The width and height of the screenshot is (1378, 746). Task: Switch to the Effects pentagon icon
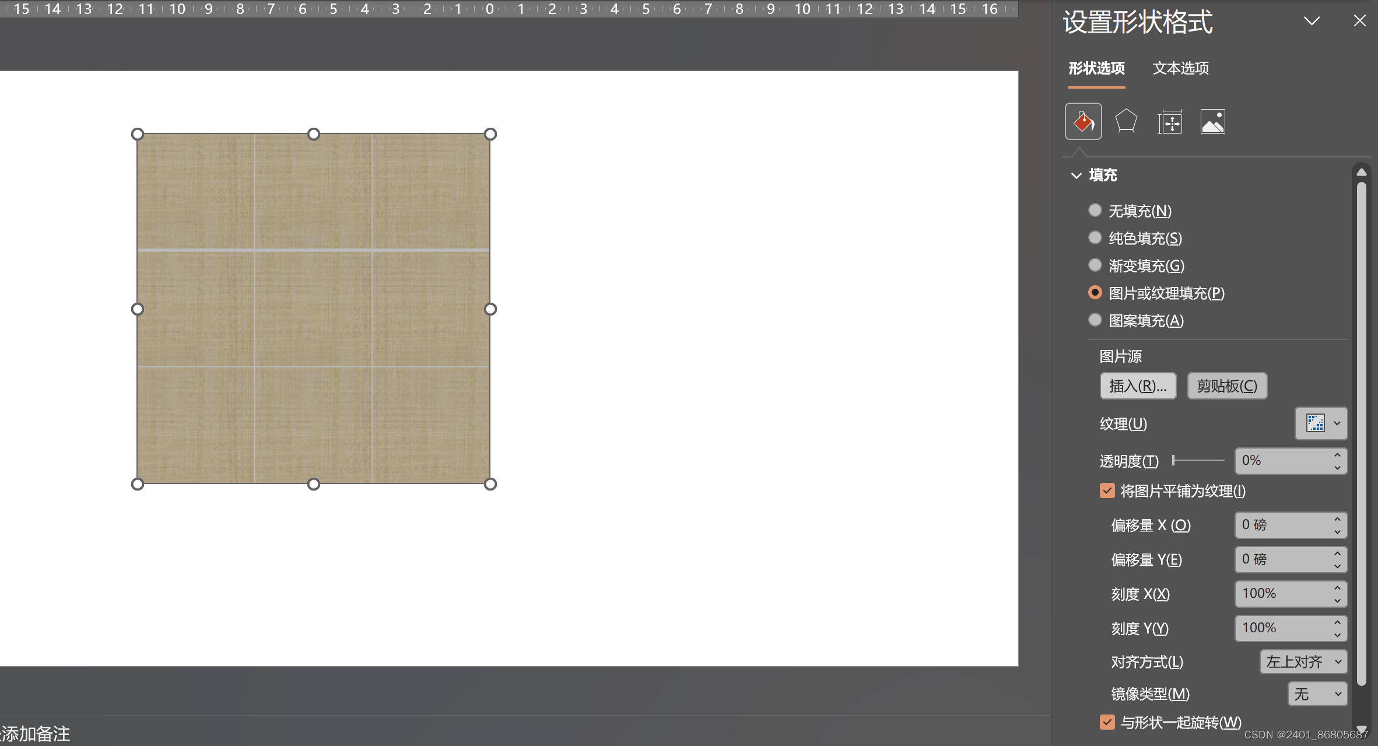(1126, 121)
